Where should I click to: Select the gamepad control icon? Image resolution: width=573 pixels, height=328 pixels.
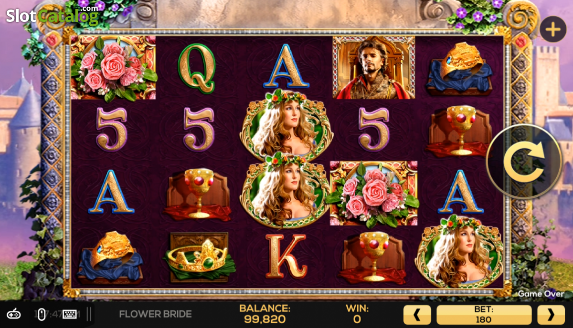click(14, 314)
